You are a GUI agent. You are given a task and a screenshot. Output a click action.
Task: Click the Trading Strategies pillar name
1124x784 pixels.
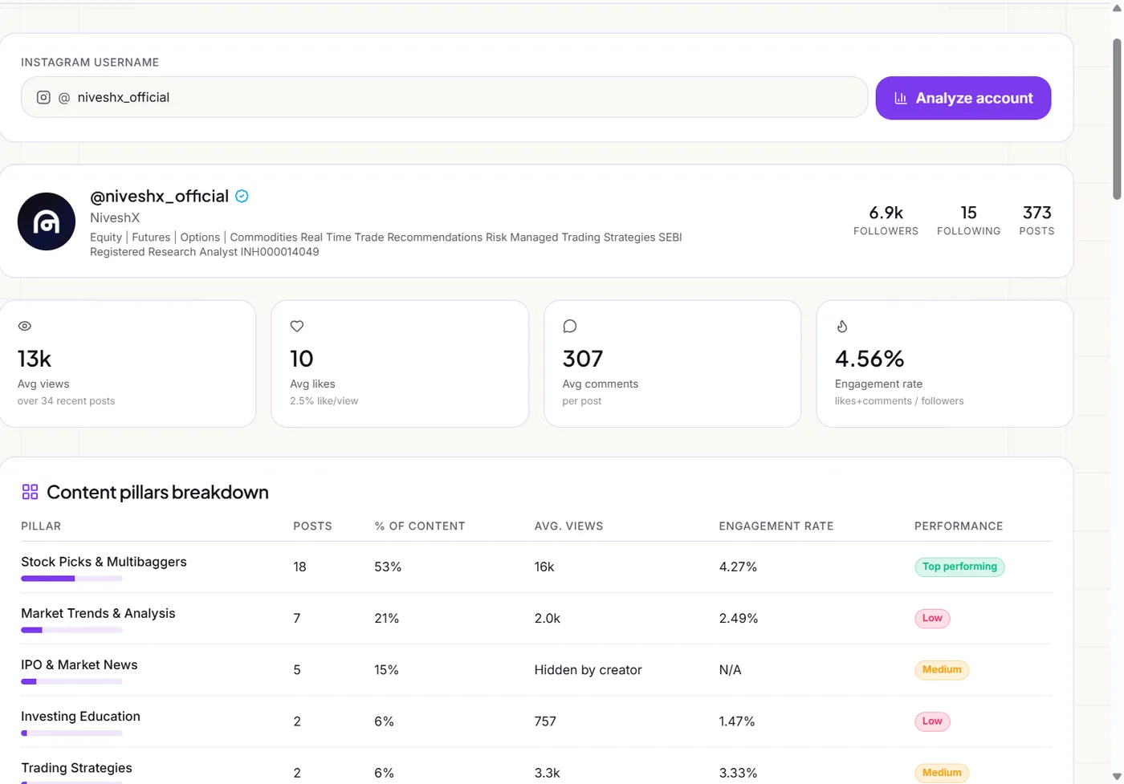pos(76,768)
